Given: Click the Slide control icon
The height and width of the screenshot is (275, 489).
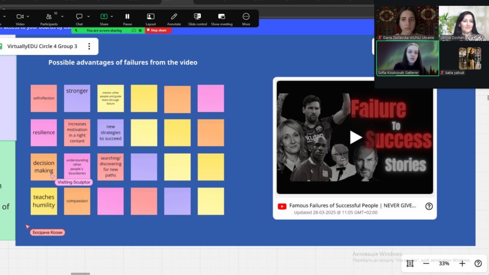Looking at the screenshot, I should click(197, 16).
